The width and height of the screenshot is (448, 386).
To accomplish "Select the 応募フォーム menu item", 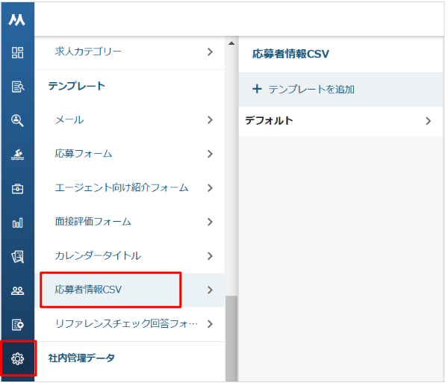I will click(84, 154).
